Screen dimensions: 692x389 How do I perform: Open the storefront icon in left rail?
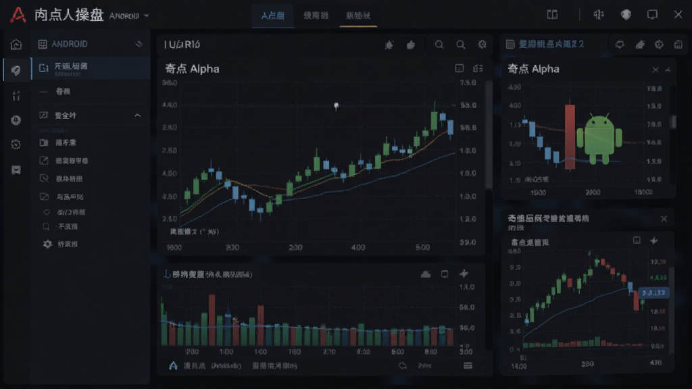point(16,170)
